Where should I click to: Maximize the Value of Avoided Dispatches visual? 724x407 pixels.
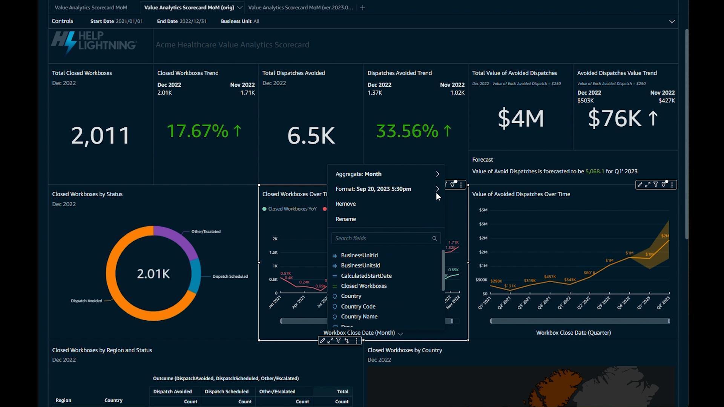[648, 185]
